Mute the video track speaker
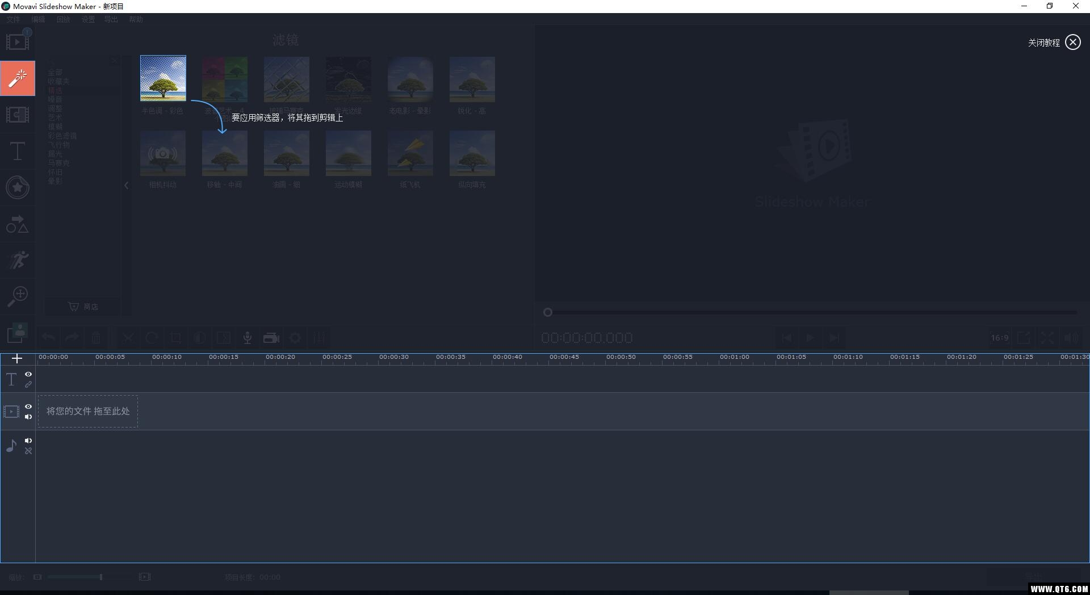Image resolution: width=1090 pixels, height=595 pixels. point(28,417)
